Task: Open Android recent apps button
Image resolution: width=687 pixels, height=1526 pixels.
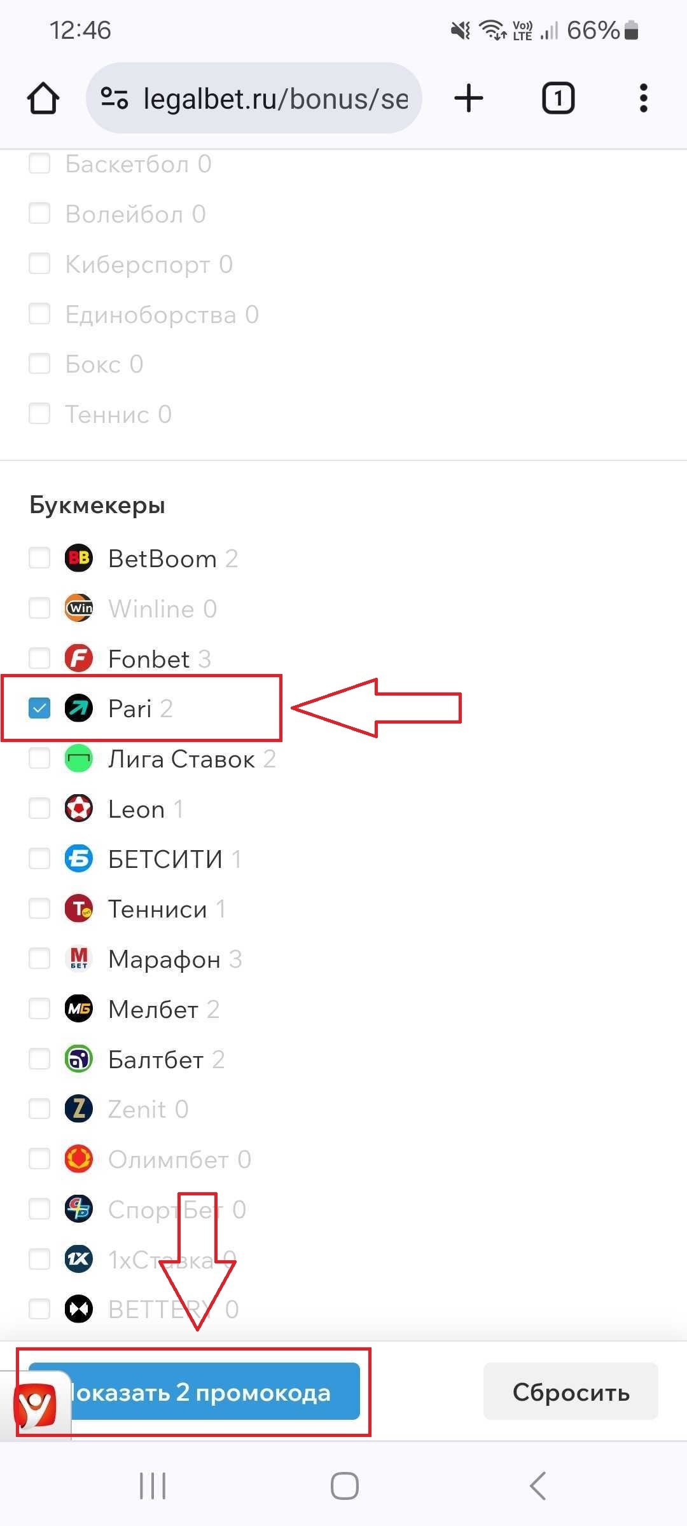Action: pos(153,1486)
